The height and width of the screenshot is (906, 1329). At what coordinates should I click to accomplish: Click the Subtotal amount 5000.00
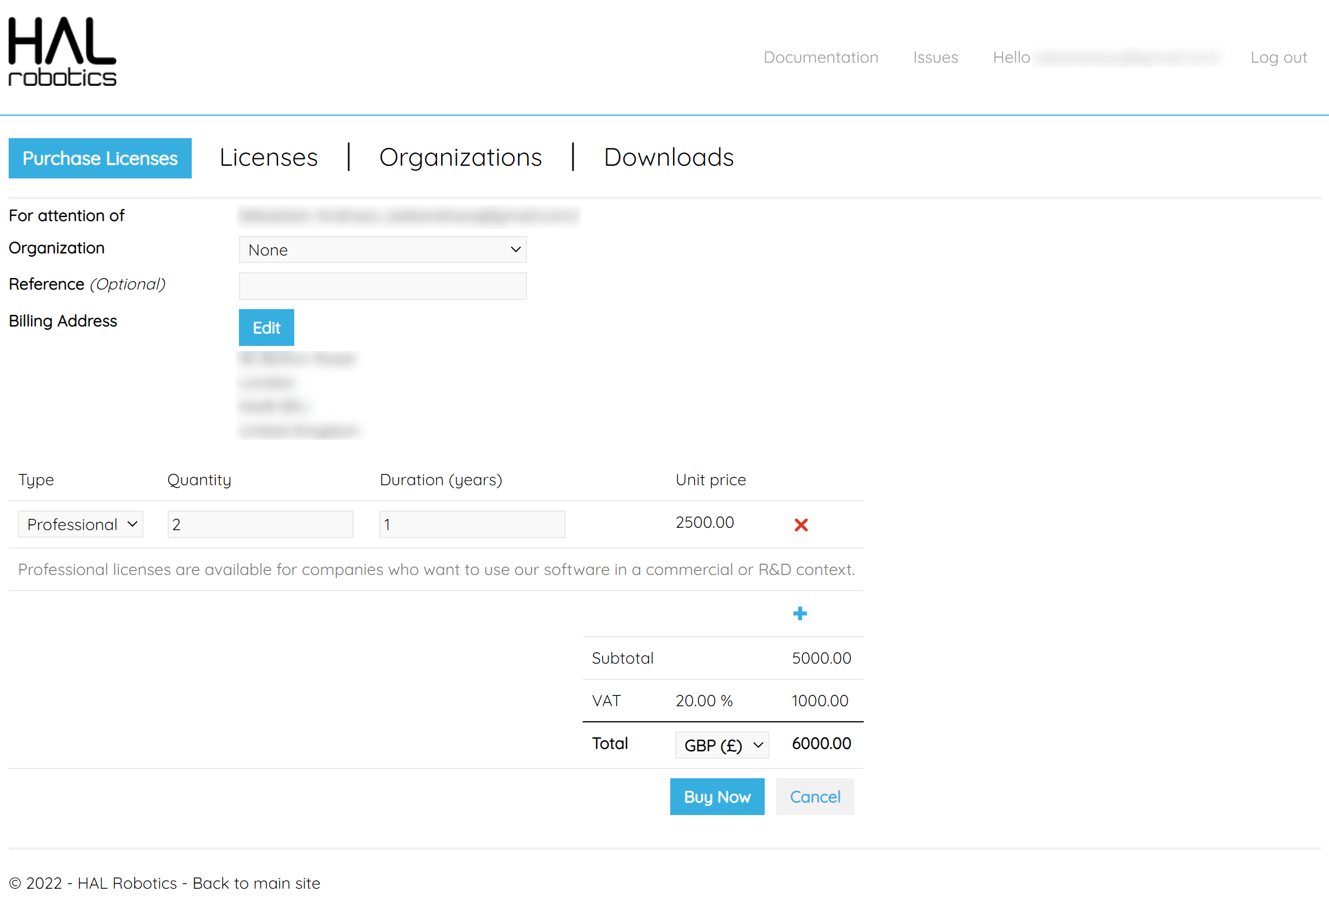tap(821, 658)
